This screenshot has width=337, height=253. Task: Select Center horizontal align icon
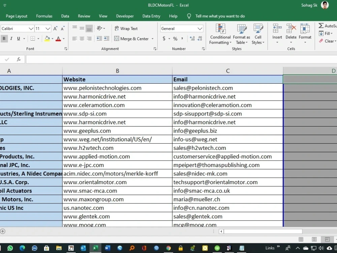tap(82, 38)
